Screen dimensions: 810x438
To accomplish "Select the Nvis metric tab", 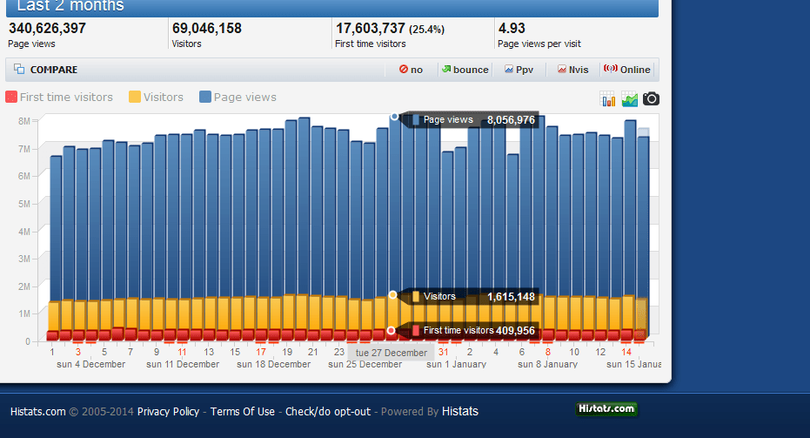I will (572, 70).
